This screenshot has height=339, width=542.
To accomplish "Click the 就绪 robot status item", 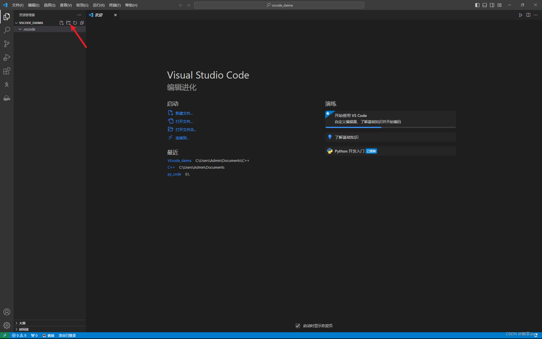I will pos(48,335).
